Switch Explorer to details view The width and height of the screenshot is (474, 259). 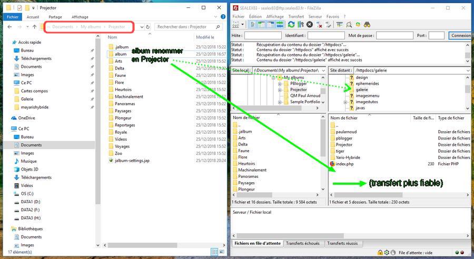214,252
